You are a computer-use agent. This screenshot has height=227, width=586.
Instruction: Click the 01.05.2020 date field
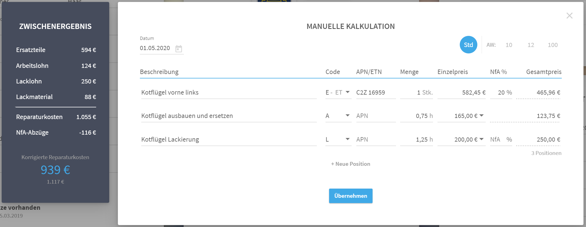[x=157, y=48]
